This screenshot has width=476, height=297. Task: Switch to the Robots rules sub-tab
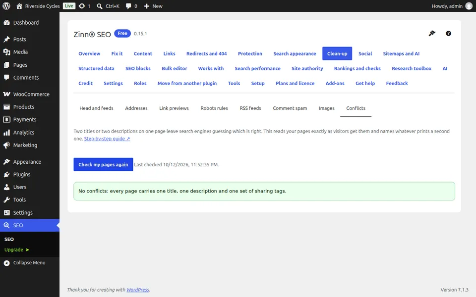coord(214,108)
